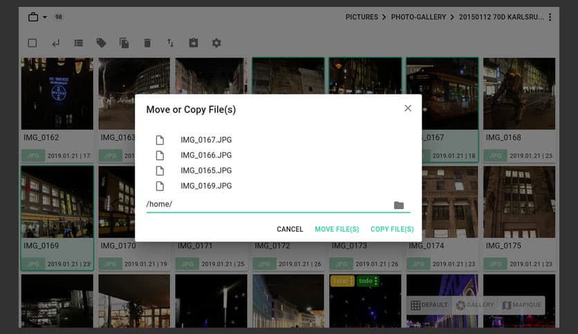Click the tag icon in toolbar
The image size is (578, 334).
click(101, 43)
